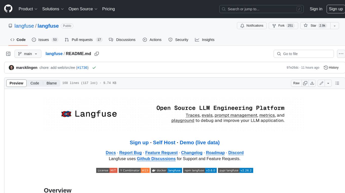Screen dimensions: 345x193
Task: Open the more file actions ellipsis button
Action: click(341, 54)
